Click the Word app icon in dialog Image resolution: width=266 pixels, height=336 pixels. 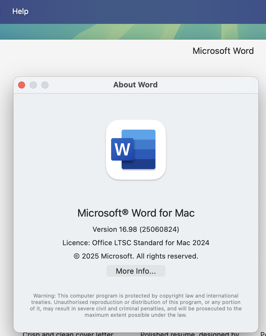coord(136,150)
